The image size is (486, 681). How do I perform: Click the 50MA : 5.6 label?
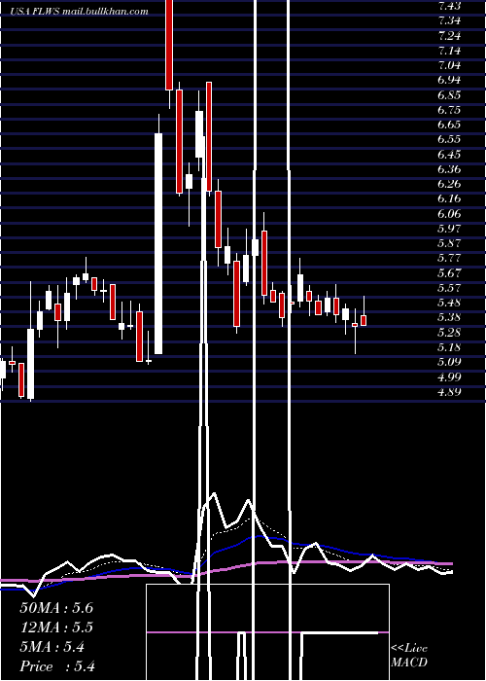(56, 608)
